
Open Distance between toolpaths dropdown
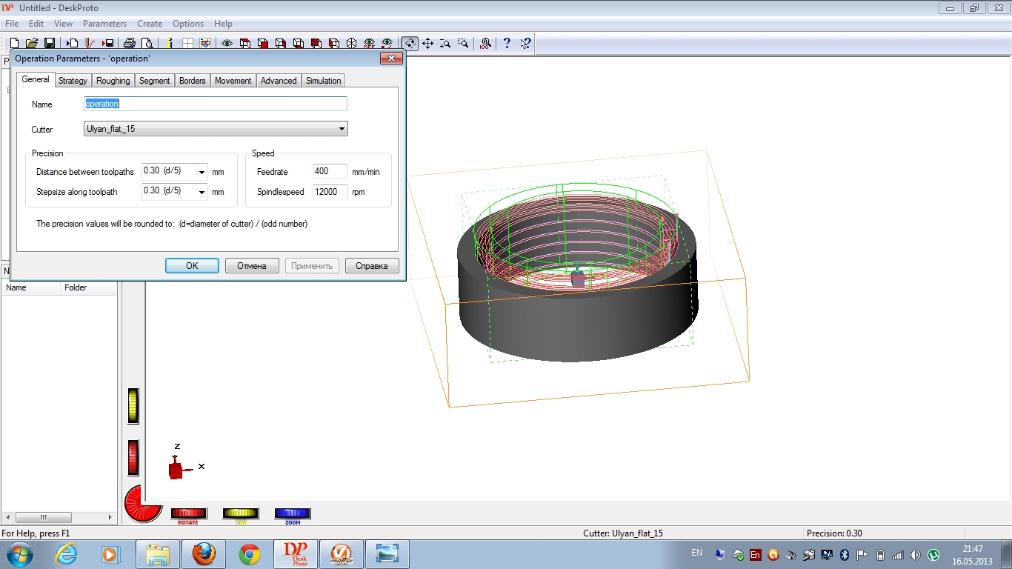202,172
